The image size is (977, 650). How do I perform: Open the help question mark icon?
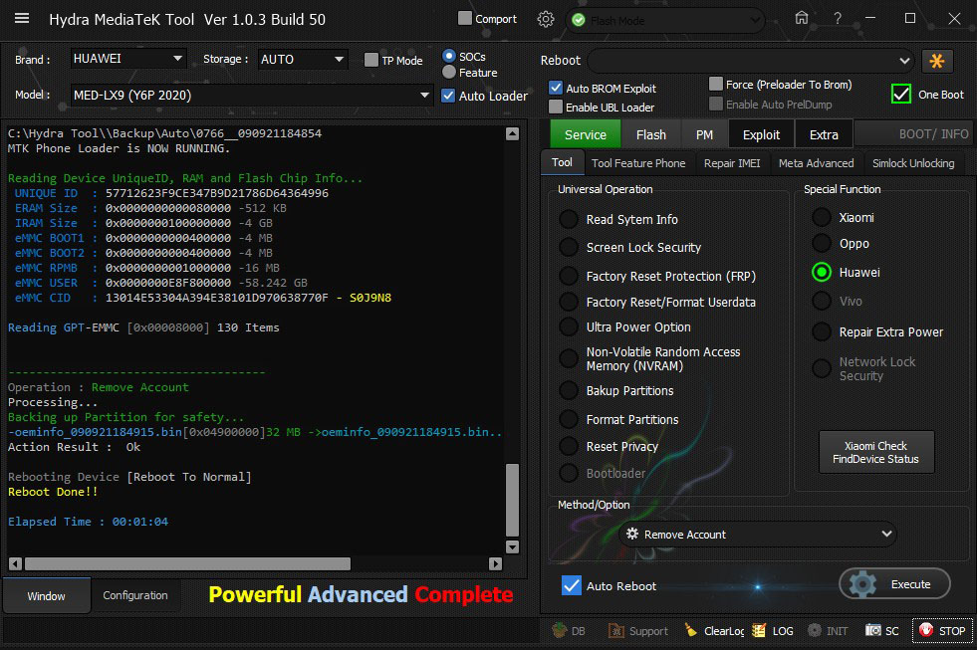[x=838, y=19]
